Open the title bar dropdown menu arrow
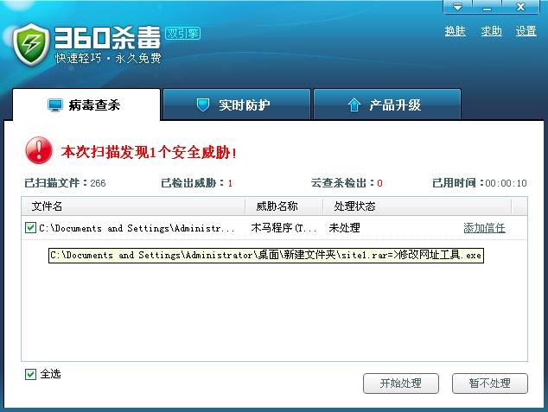The width and height of the screenshot is (548, 412). pos(457,7)
